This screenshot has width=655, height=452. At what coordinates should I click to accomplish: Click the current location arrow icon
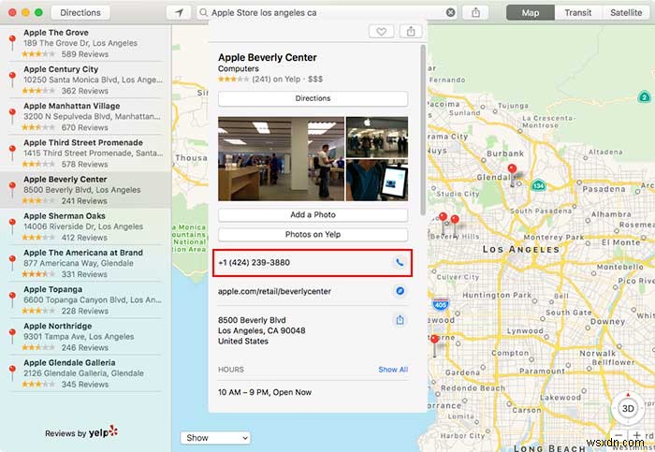pos(179,12)
